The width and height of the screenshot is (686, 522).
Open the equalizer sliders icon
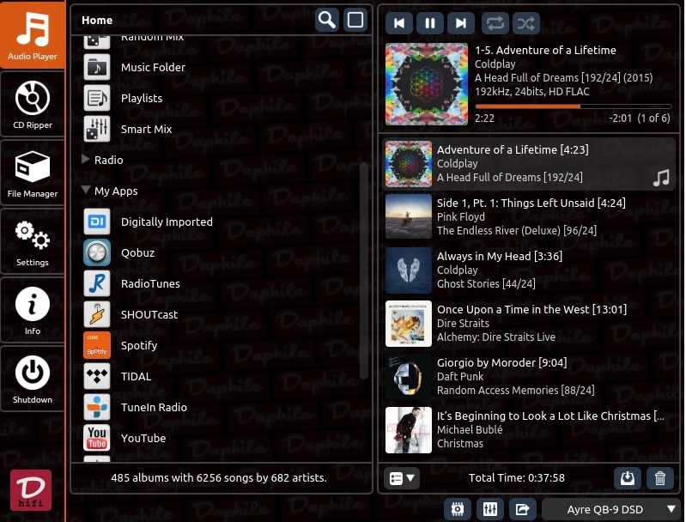click(489, 509)
